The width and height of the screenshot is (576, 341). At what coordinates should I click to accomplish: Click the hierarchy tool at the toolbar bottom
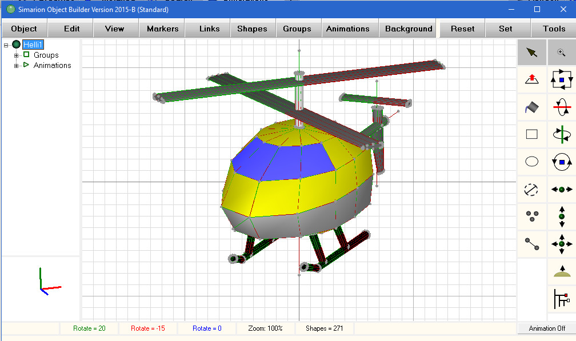tap(561, 298)
